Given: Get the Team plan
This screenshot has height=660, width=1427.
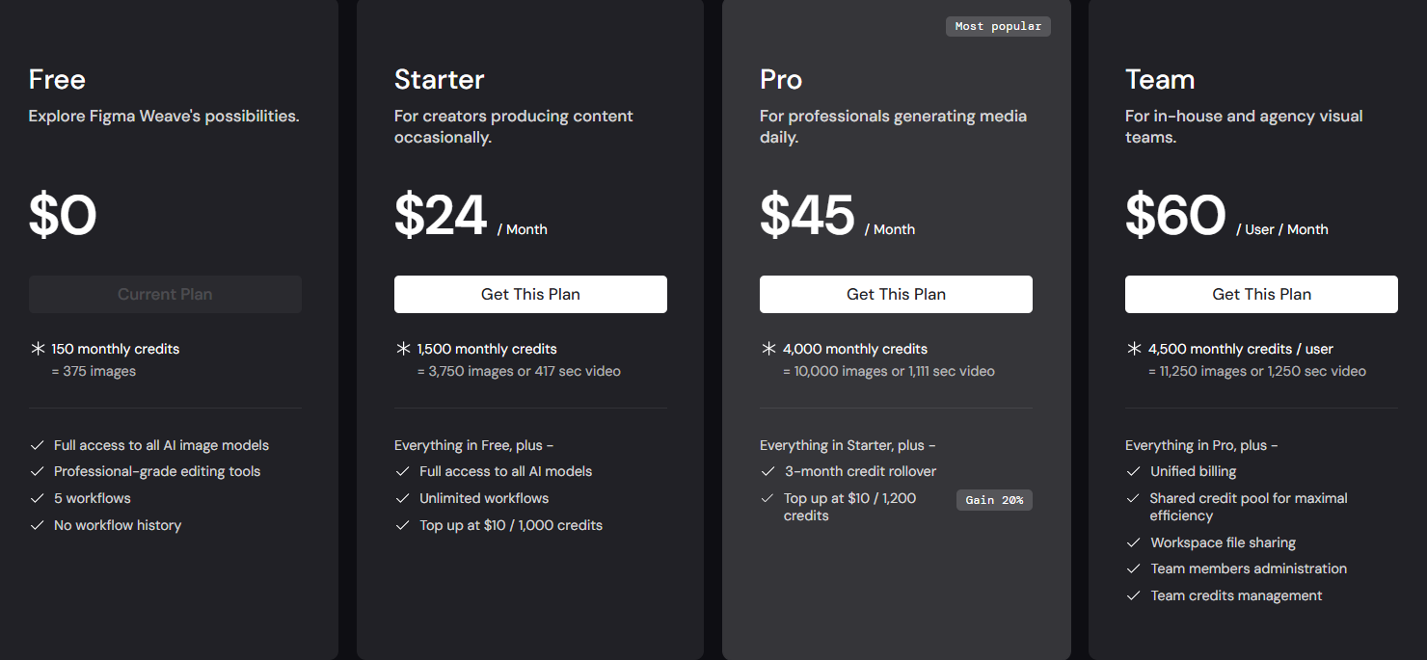Looking at the screenshot, I should click(1261, 294).
